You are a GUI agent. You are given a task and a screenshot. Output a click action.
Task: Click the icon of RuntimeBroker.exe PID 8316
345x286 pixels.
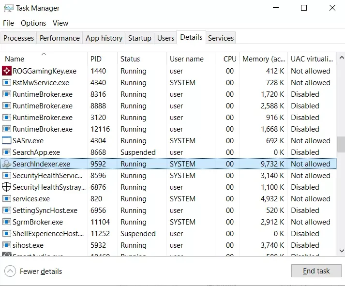[x=7, y=94]
